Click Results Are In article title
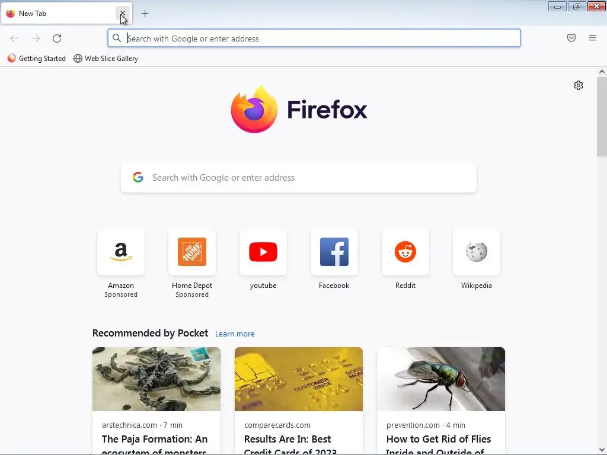The width and height of the screenshot is (607, 455). coord(290,444)
